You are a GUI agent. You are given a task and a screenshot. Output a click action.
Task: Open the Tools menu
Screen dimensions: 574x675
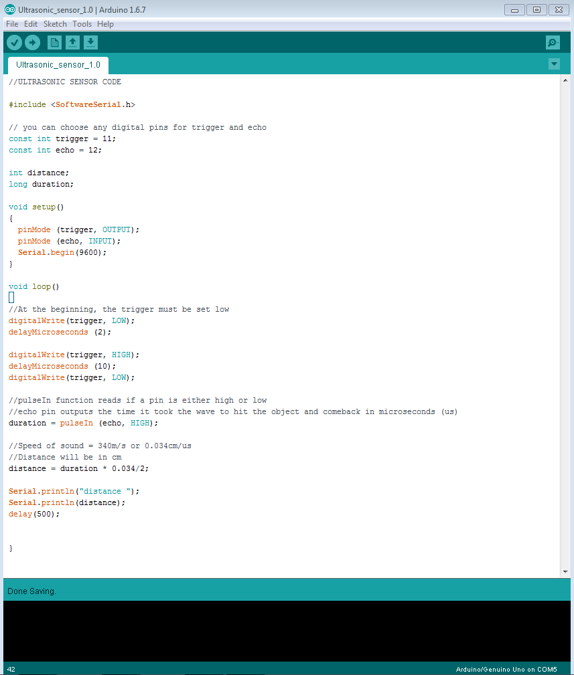[82, 24]
